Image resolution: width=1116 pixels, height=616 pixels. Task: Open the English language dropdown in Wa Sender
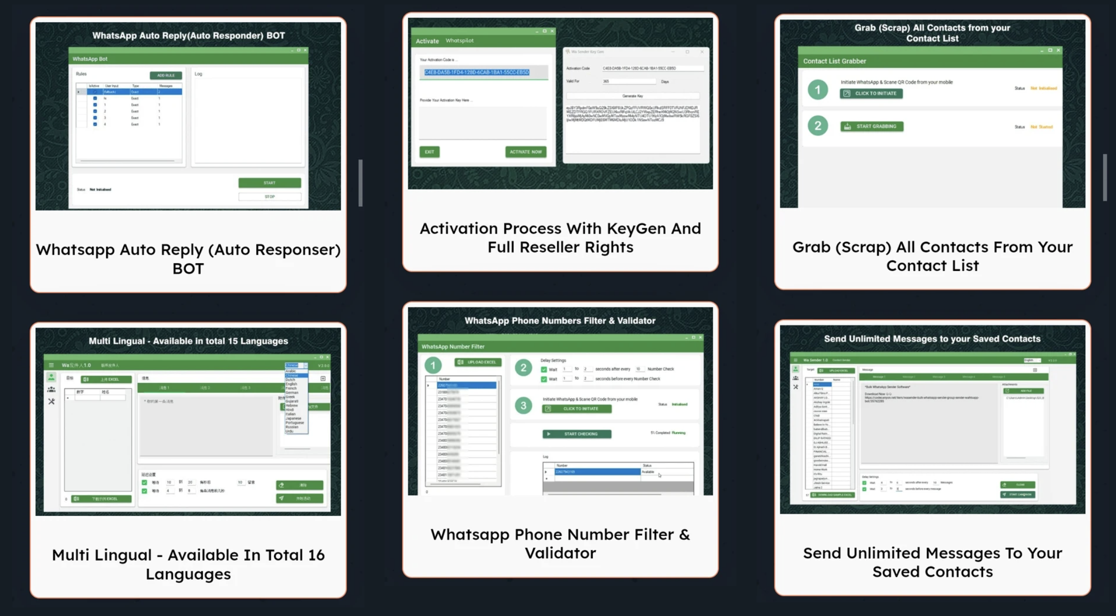1033,360
